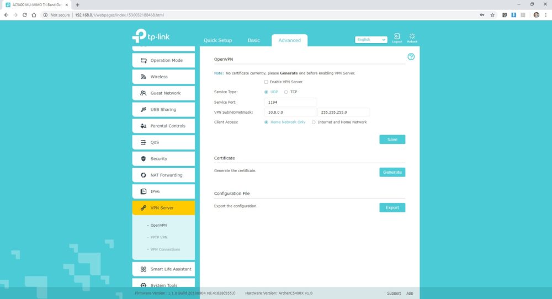Open the English language dropdown
552x299 pixels.
coord(371,40)
